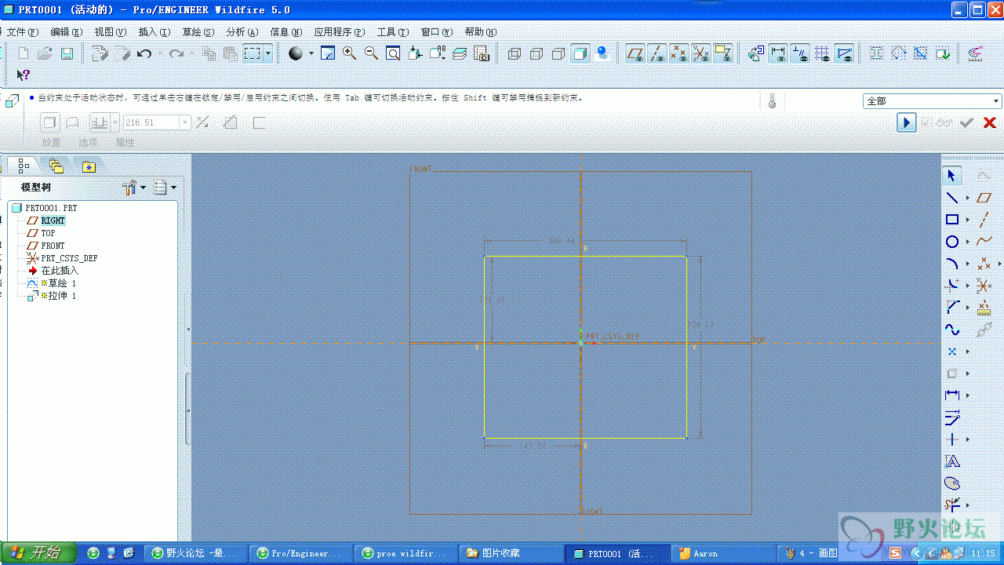Toggle datum plane display

(x=635, y=53)
